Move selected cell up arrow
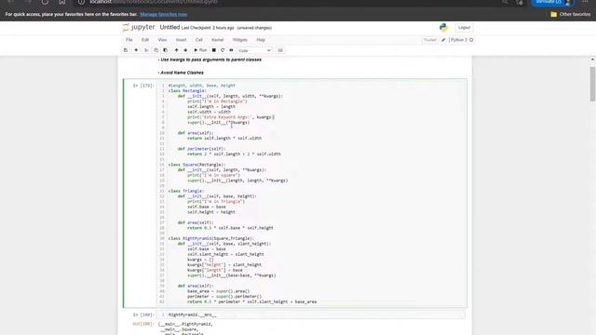 tap(176, 50)
